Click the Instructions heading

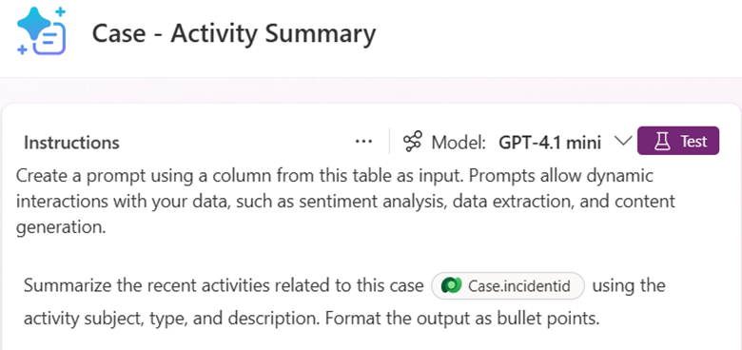point(71,143)
